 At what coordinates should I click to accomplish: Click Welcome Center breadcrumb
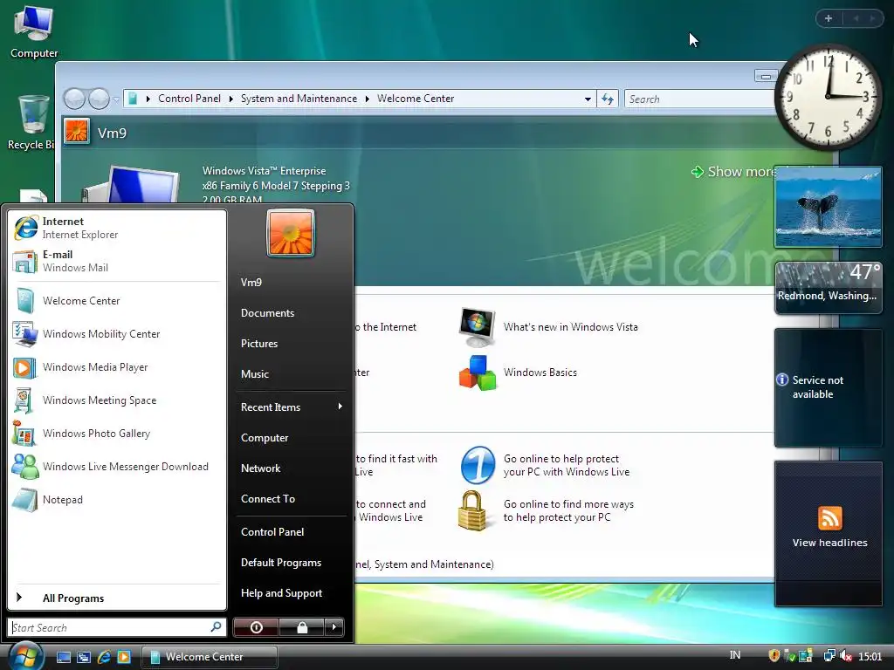point(416,99)
